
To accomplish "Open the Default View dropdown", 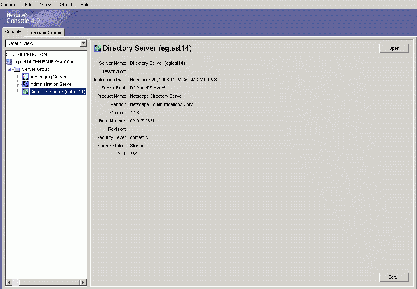I will (x=83, y=43).
